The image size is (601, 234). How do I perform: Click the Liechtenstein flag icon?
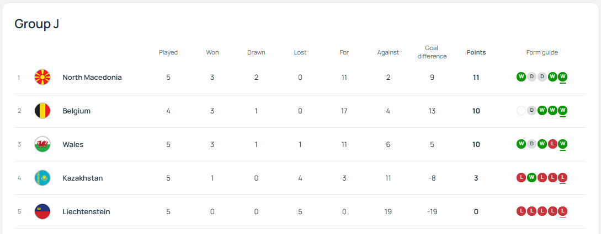(42, 212)
